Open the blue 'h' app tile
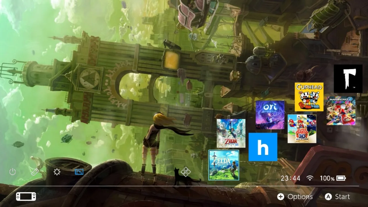 coord(263,147)
